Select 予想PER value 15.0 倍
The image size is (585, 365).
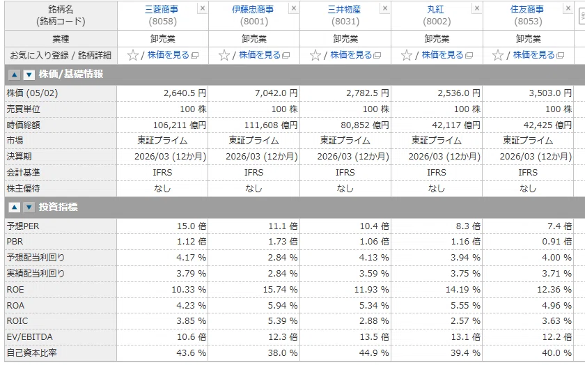pos(192,226)
